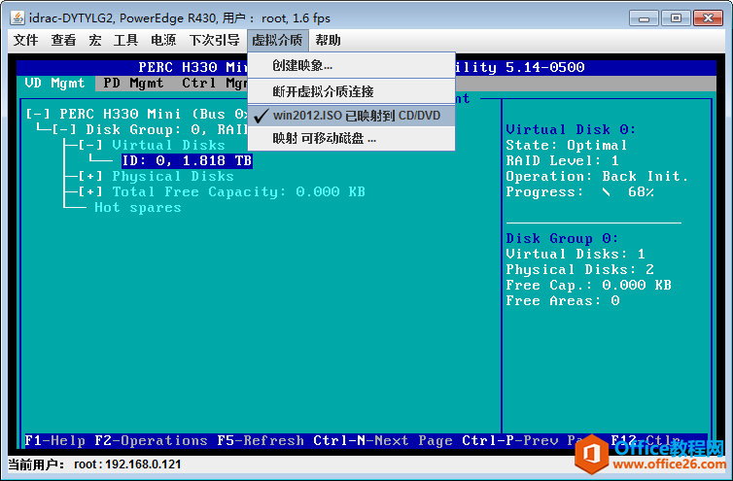
Task: Choose 映射 可移动磁盘 ... entry
Action: (x=351, y=139)
